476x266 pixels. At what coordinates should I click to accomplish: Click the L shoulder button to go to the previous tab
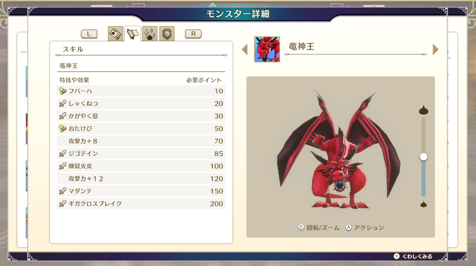coord(89,34)
